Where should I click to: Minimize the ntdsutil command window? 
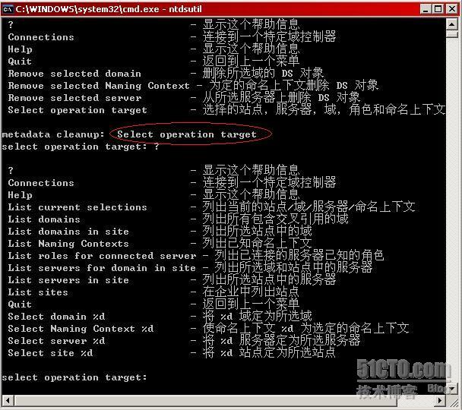tap(426, 9)
